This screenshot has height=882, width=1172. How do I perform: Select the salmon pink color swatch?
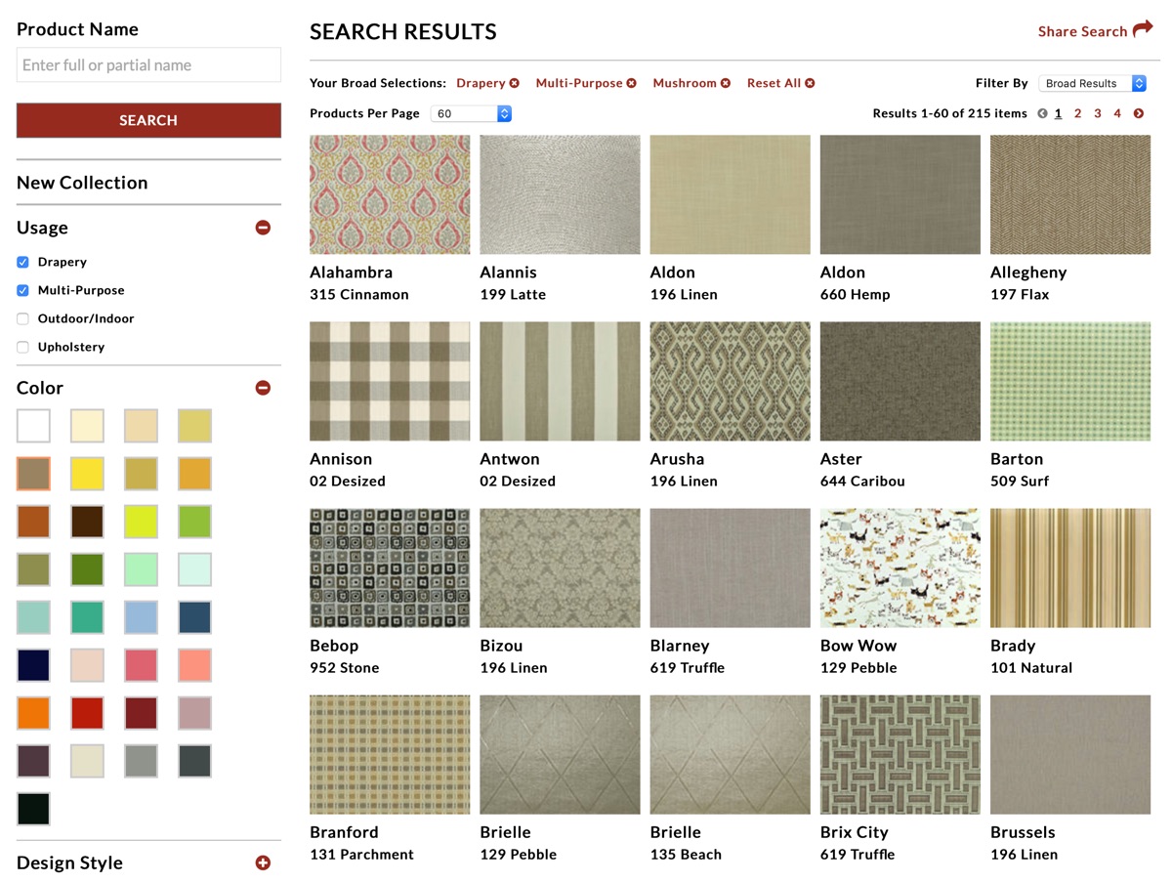[194, 665]
